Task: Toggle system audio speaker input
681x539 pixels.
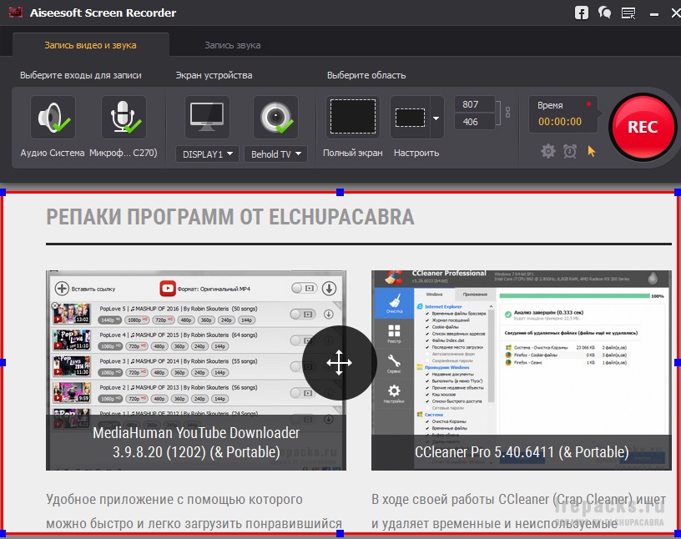Action: 53,118
